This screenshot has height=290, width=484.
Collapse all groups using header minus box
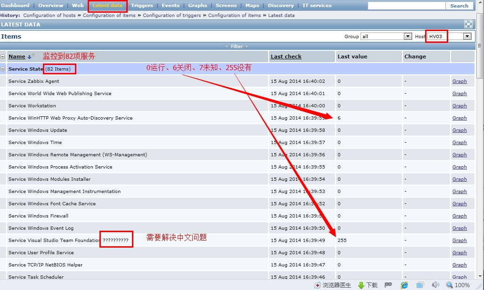pos(3,56)
